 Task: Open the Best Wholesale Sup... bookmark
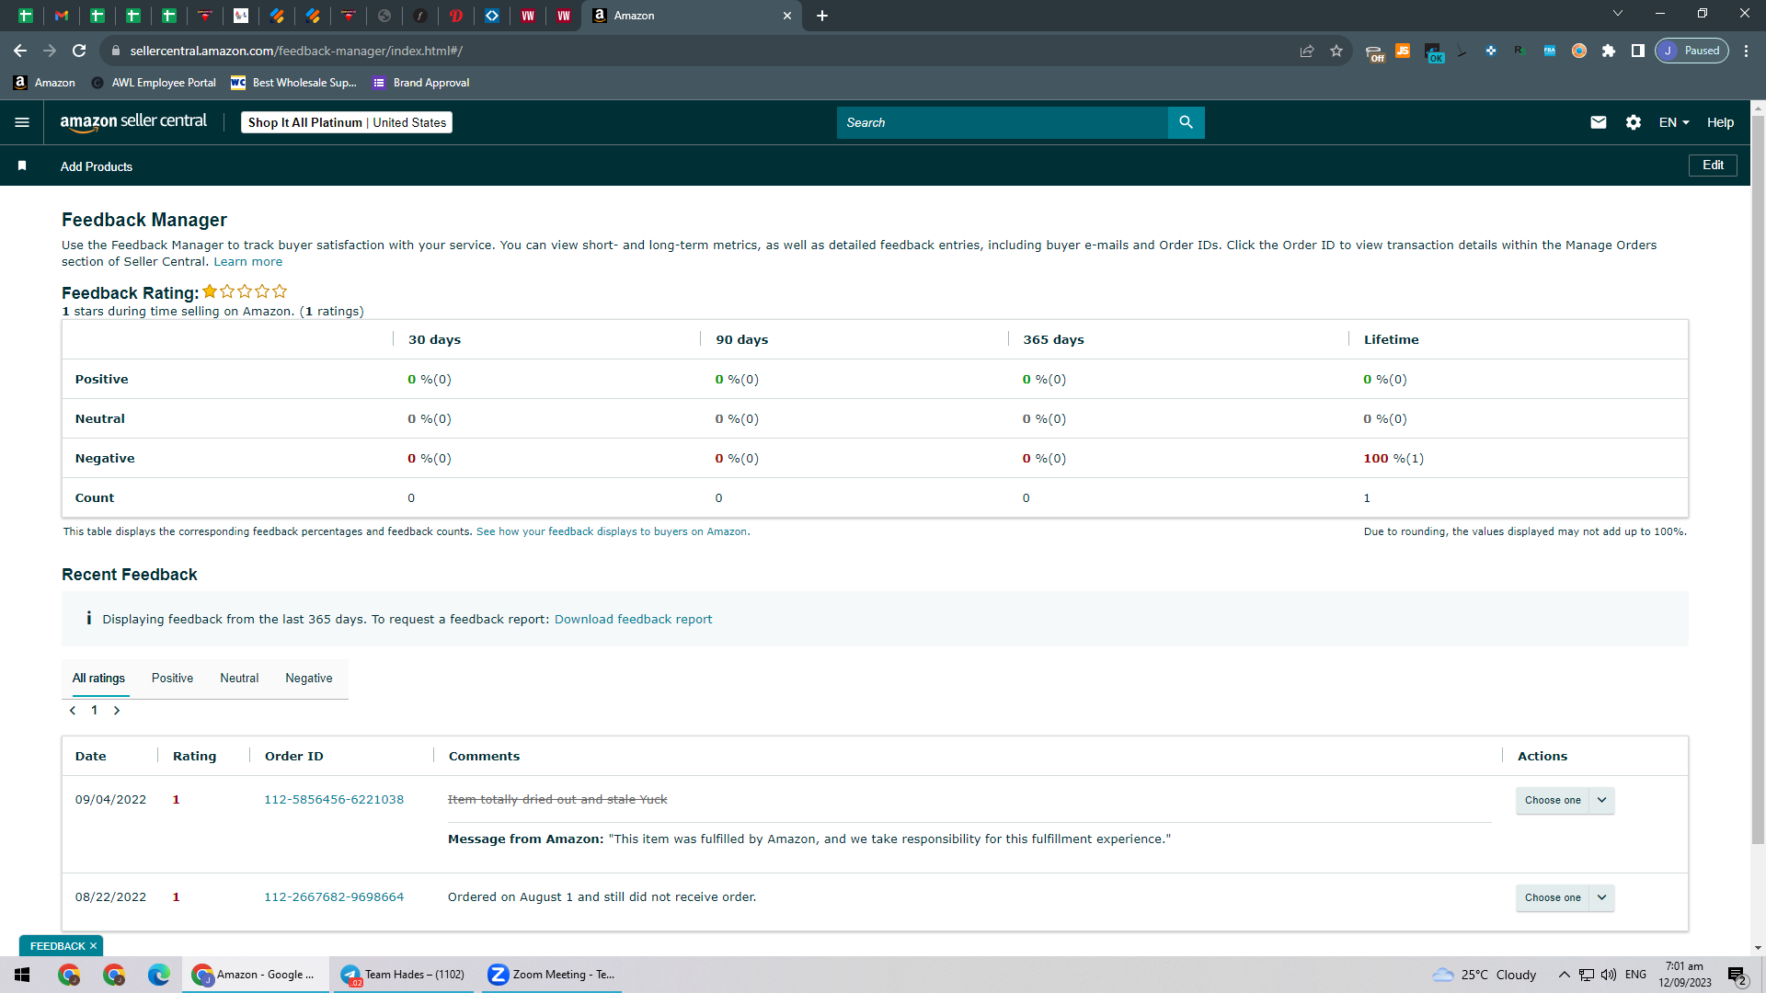tap(293, 83)
